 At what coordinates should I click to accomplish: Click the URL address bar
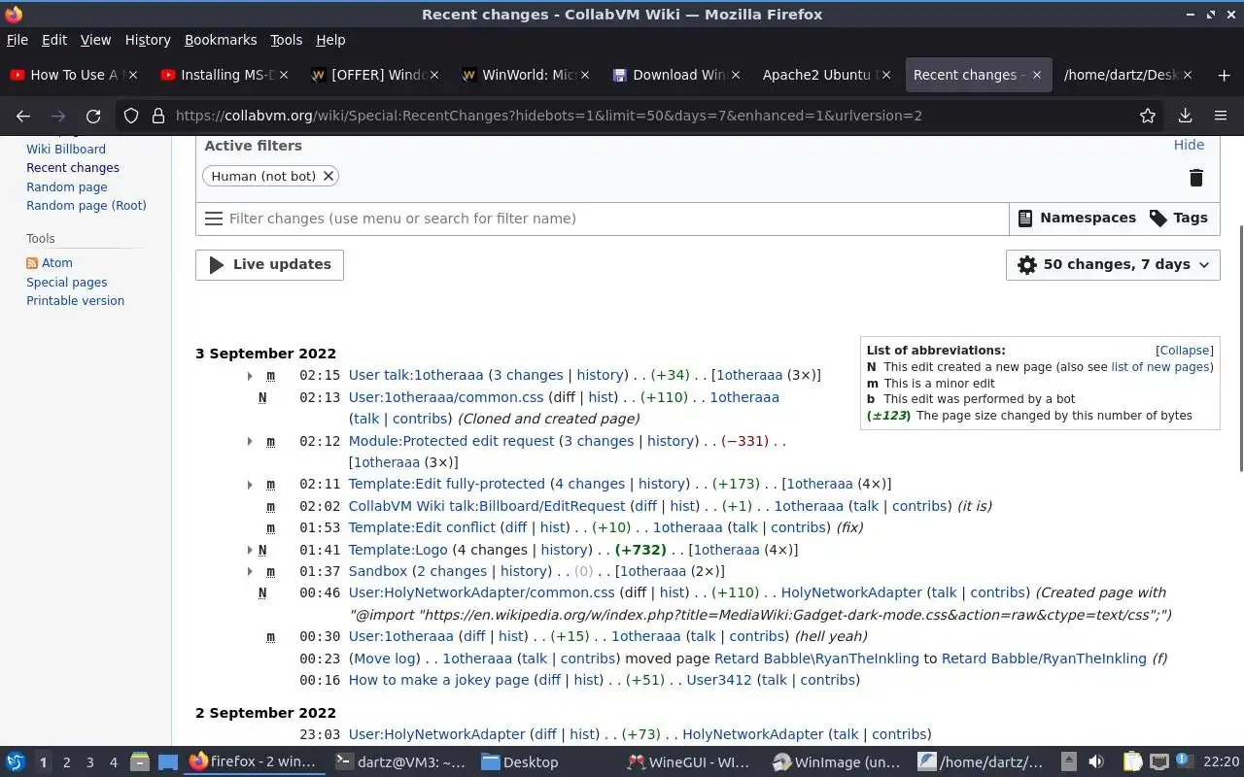(641, 116)
